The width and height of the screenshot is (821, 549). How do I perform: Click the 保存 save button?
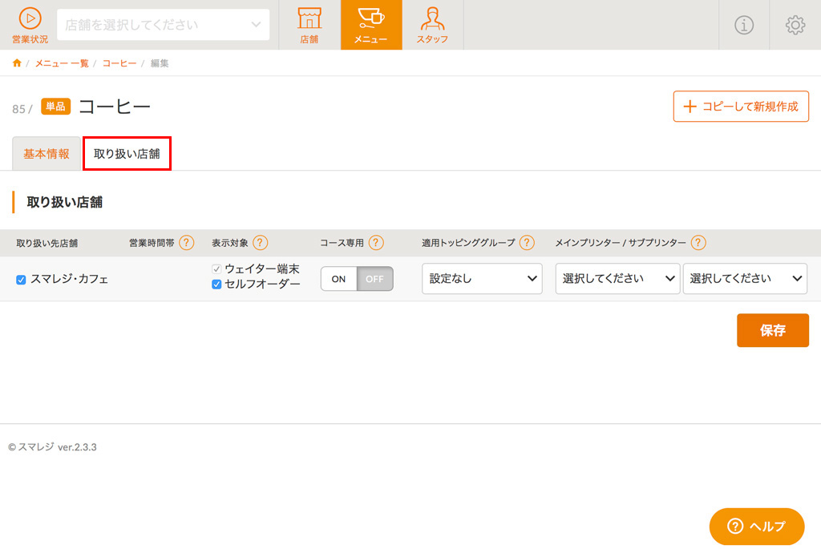[x=772, y=330]
